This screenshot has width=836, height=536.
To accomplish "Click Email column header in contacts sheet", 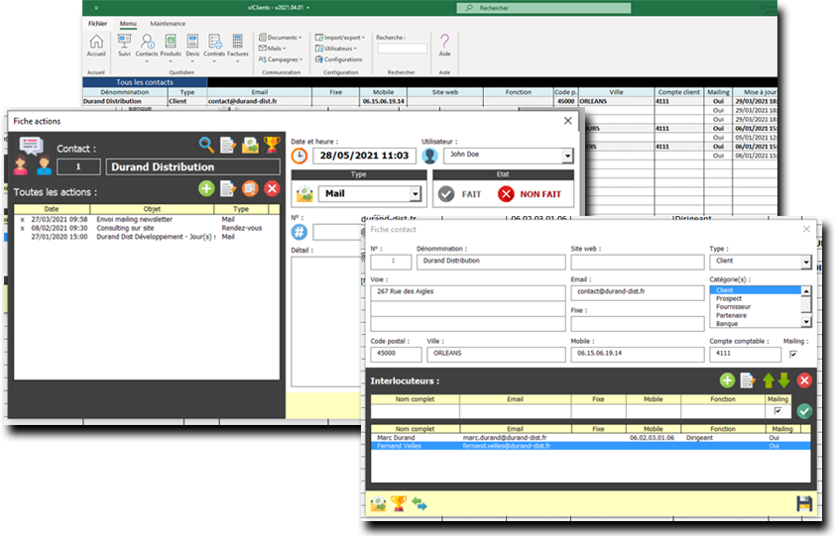I will pos(260,92).
